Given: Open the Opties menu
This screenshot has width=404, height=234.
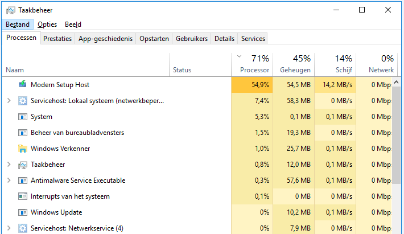Looking at the screenshot, I should [x=47, y=24].
